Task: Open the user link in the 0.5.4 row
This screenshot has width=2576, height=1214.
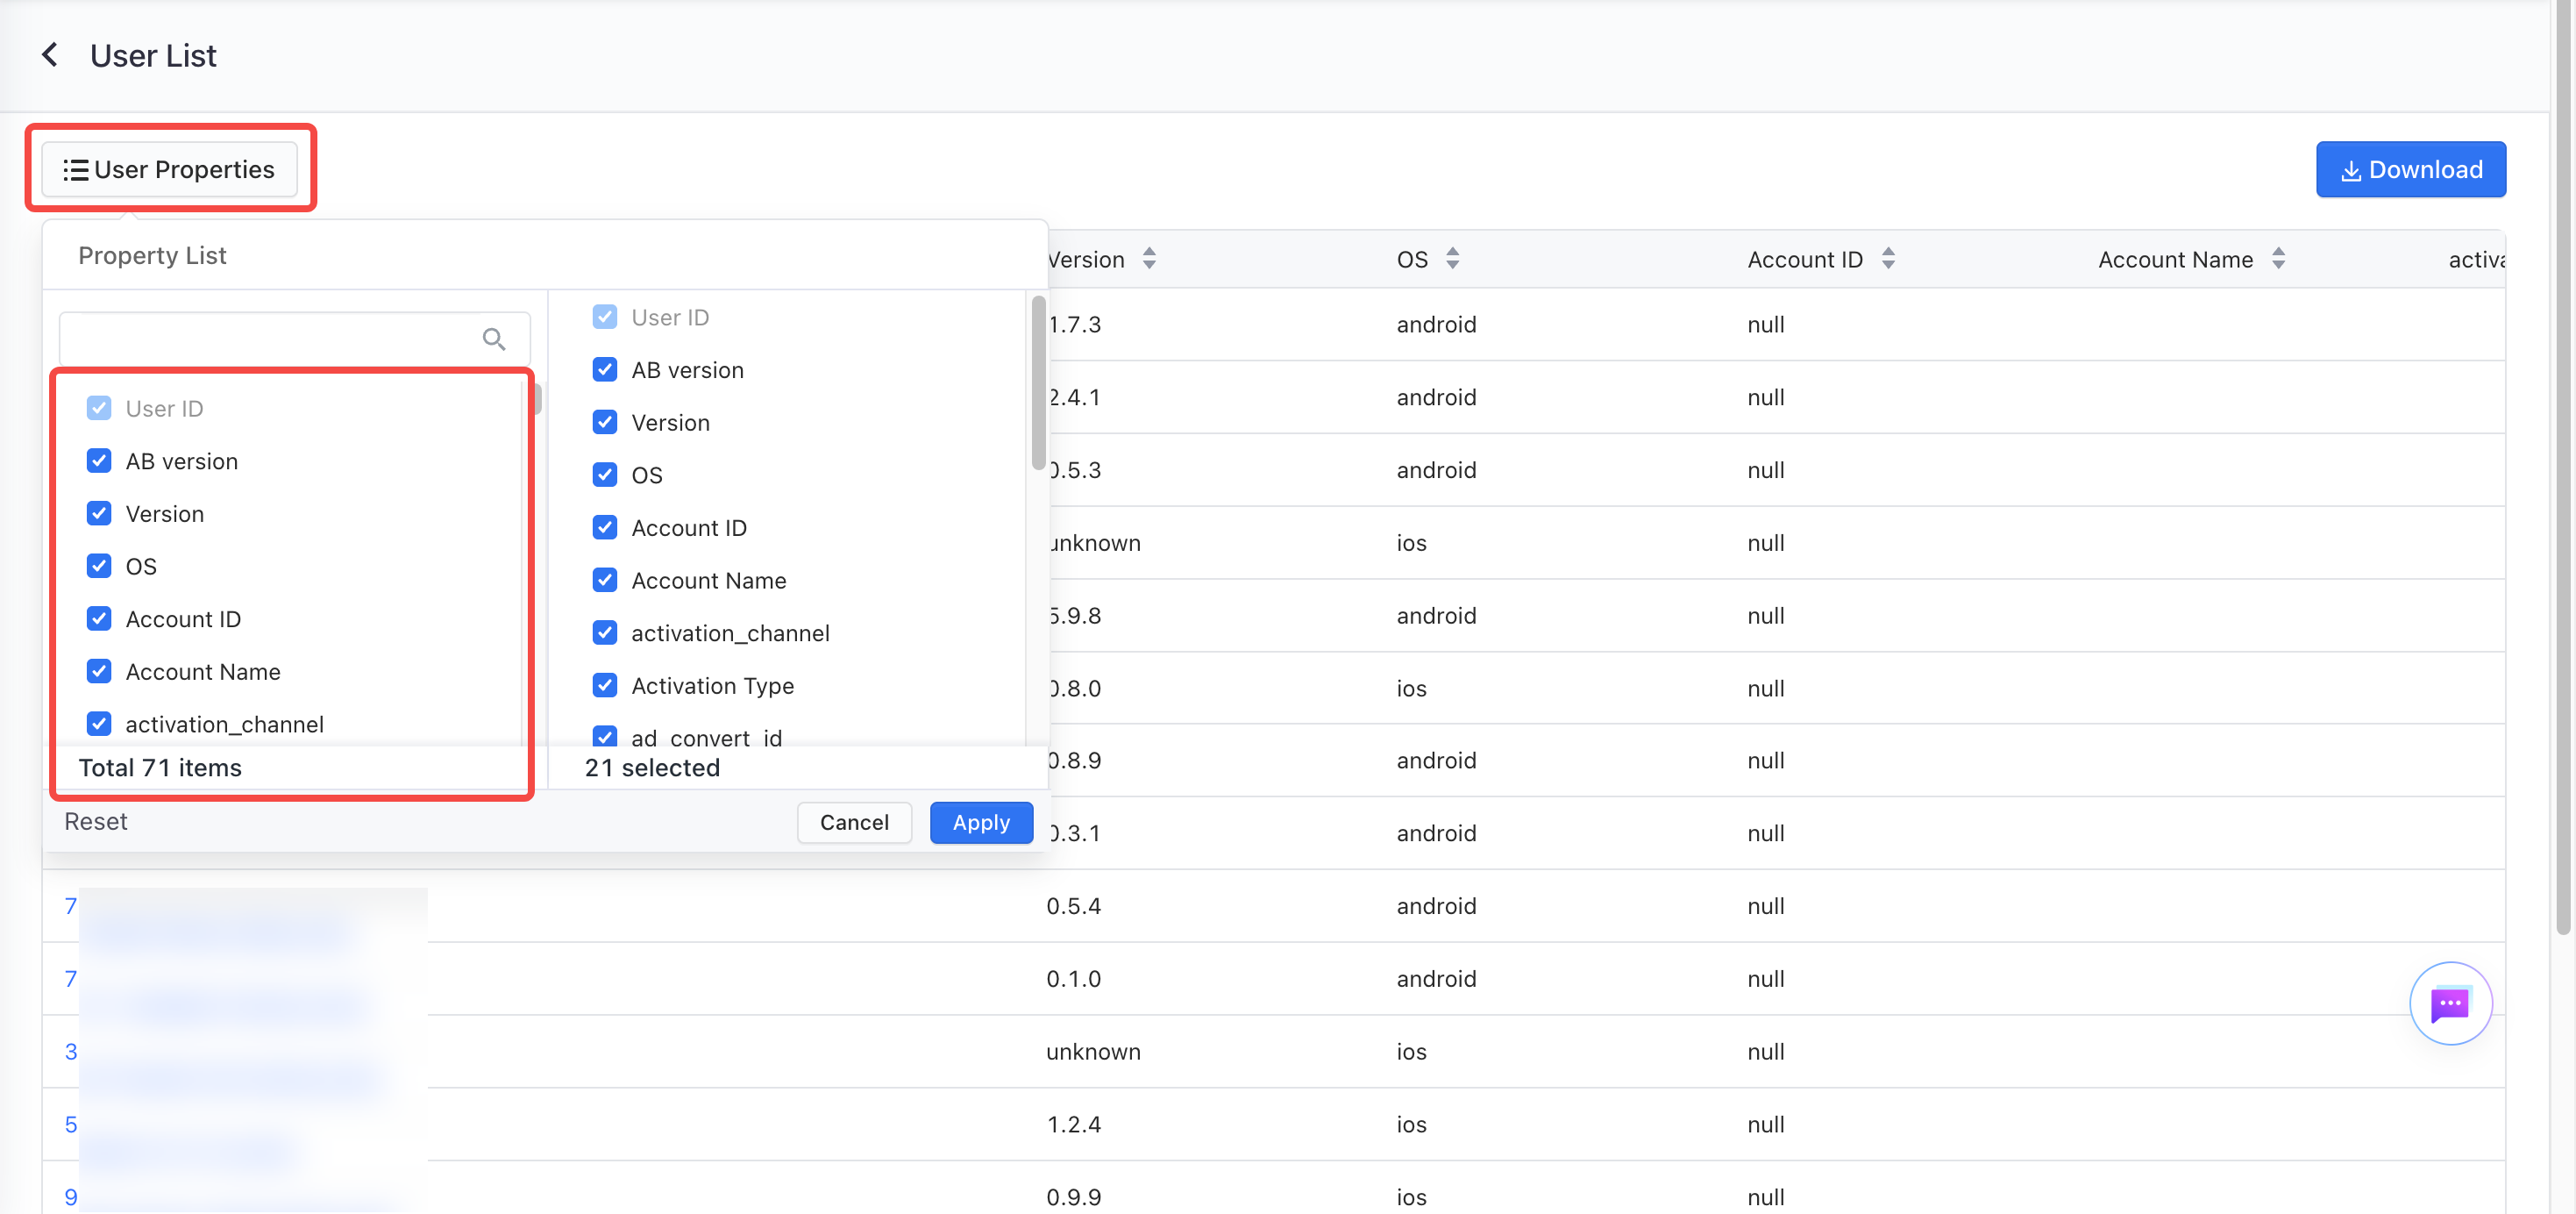Action: (x=71, y=906)
